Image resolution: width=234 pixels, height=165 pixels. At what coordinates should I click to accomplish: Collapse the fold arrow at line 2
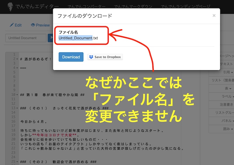pyautogui.click(x=18, y=59)
